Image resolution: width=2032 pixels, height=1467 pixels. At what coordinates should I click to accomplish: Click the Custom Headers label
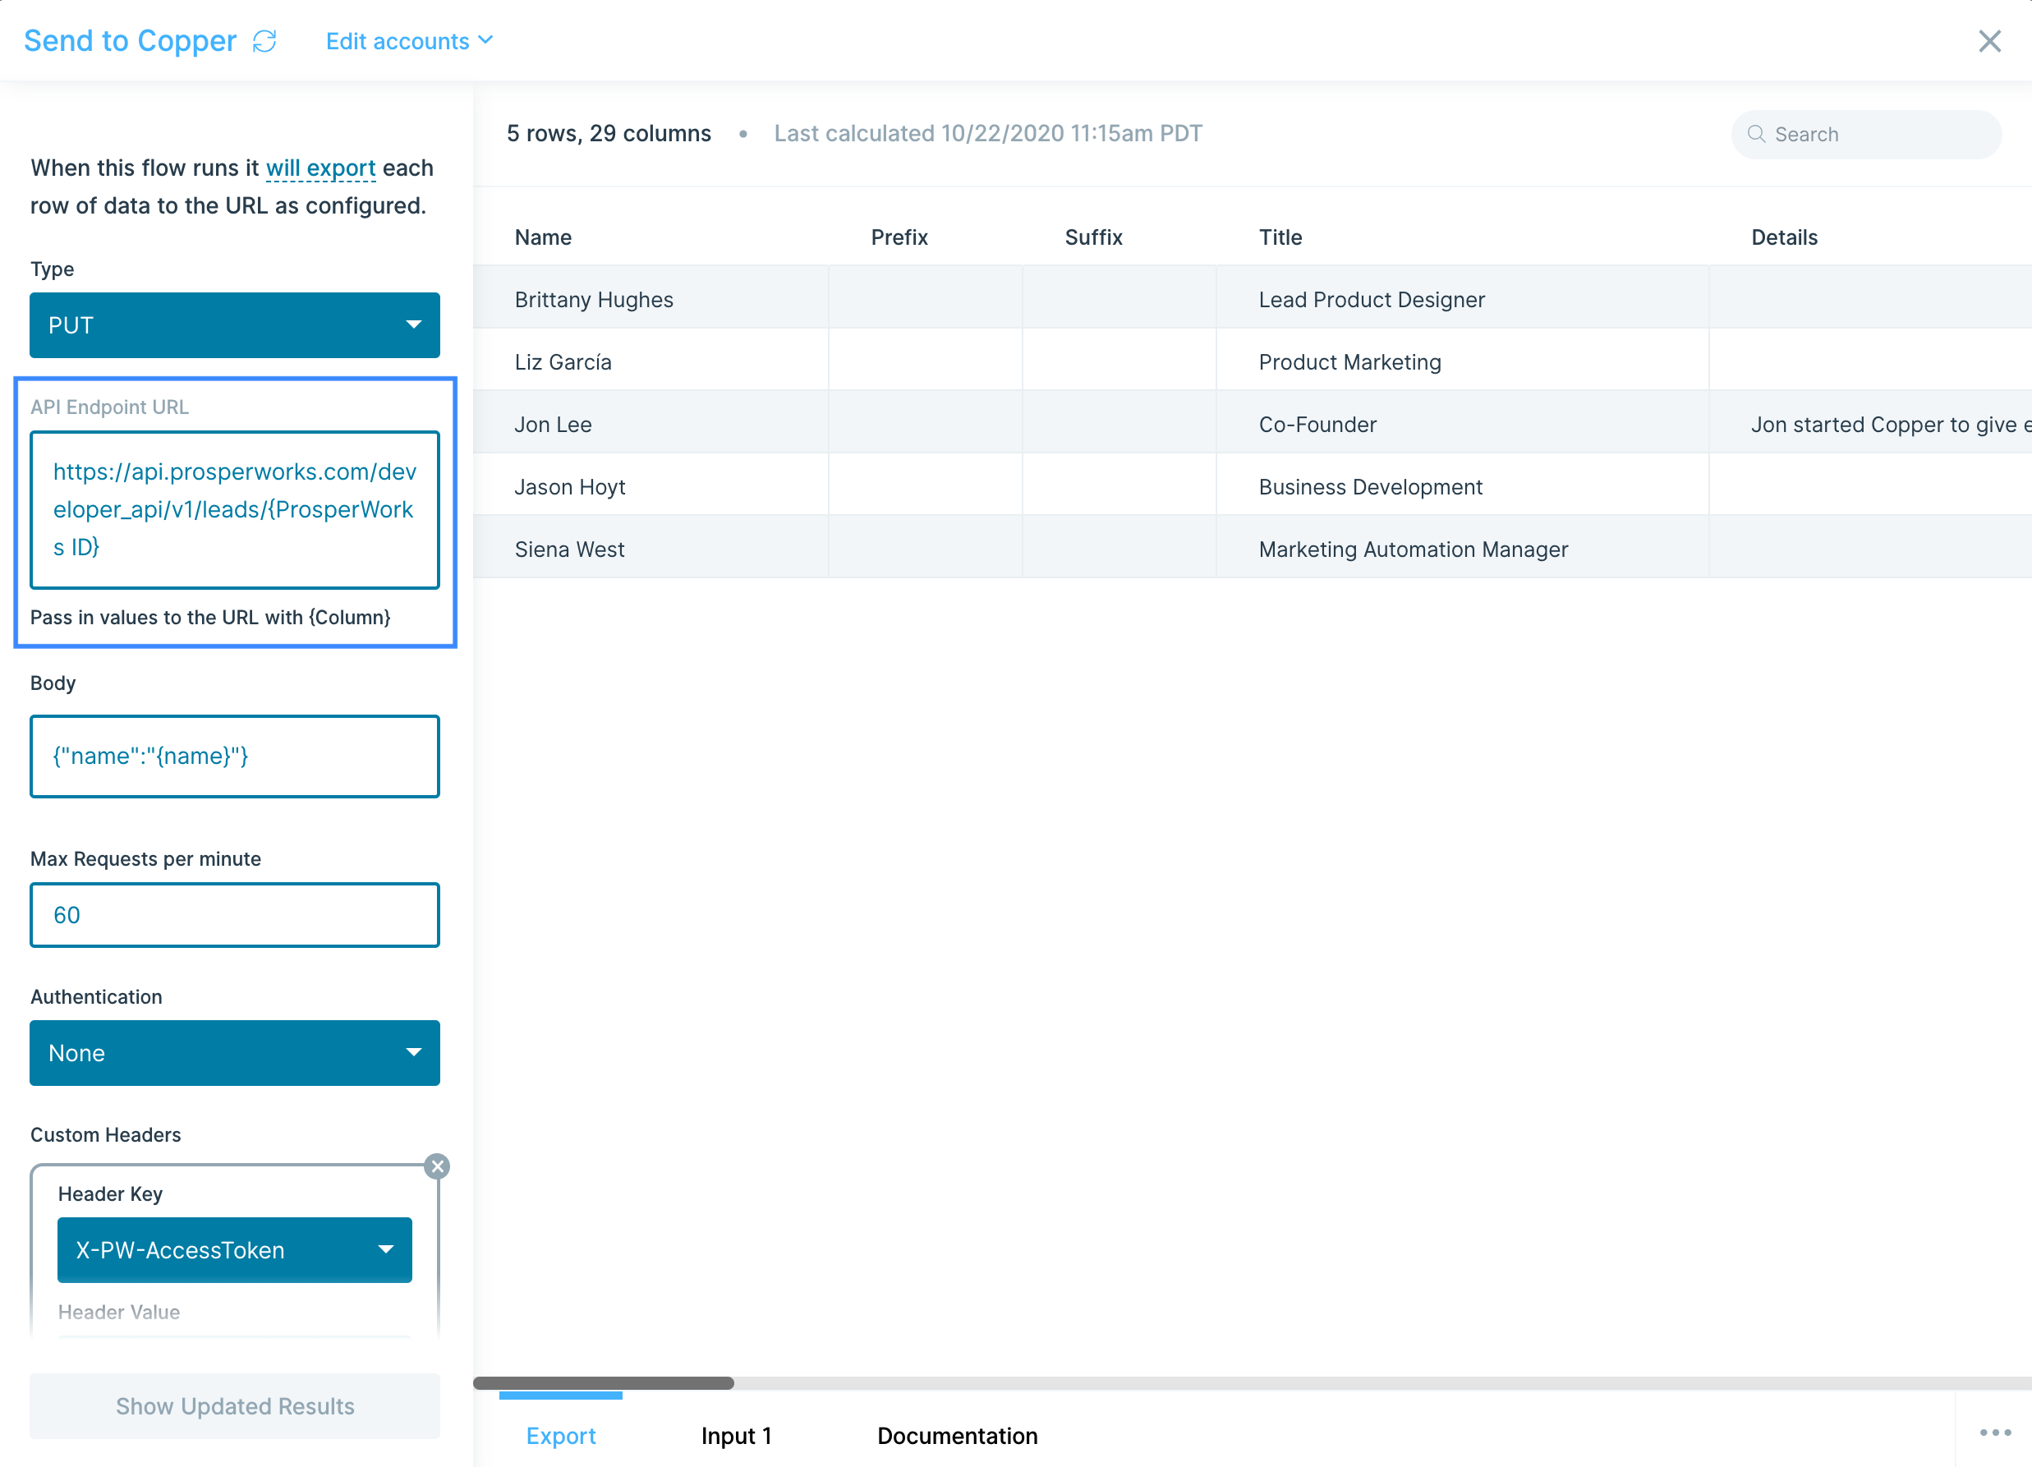point(106,1134)
